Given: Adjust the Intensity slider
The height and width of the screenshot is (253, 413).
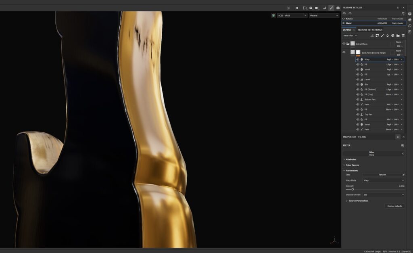Looking at the screenshot, I should click(x=375, y=190).
